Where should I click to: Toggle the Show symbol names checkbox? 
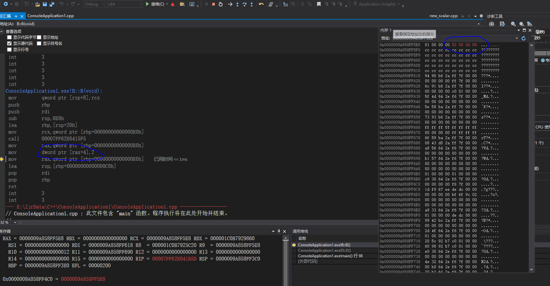point(39,44)
